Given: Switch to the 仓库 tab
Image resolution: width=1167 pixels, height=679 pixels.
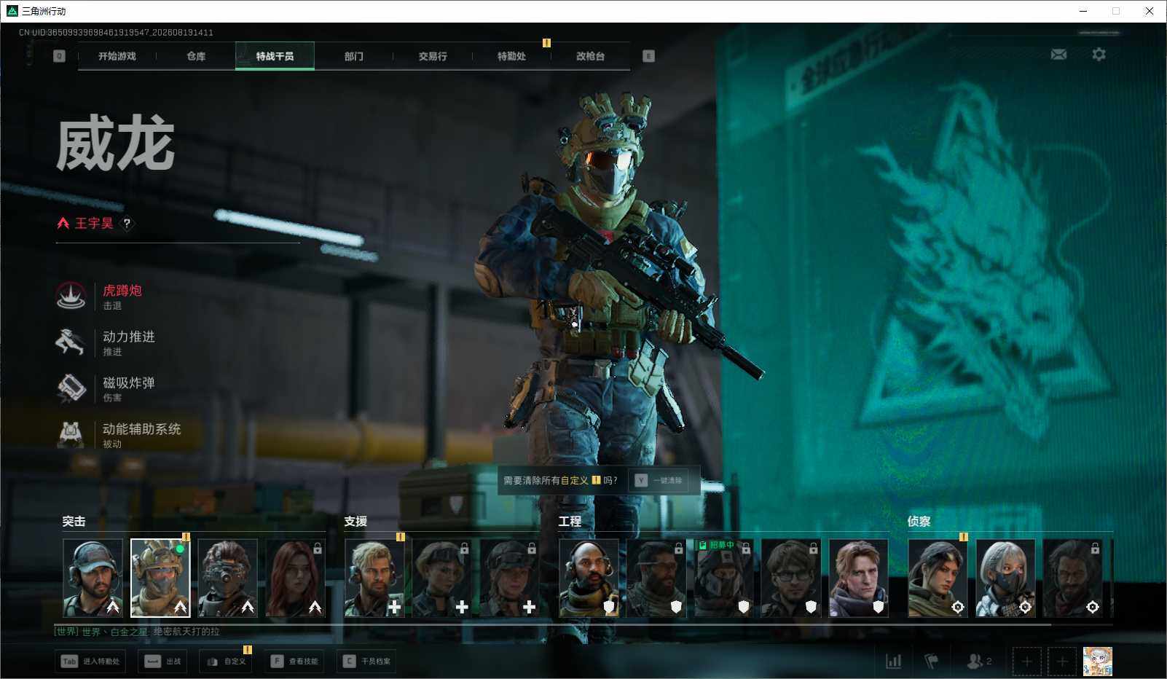Looking at the screenshot, I should point(196,56).
